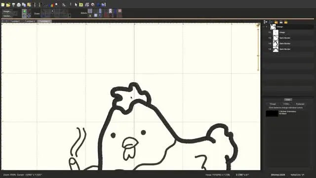Click the last folder icon above object tree
Image resolution: width=316 pixels, height=178 pixels.
(286, 22)
